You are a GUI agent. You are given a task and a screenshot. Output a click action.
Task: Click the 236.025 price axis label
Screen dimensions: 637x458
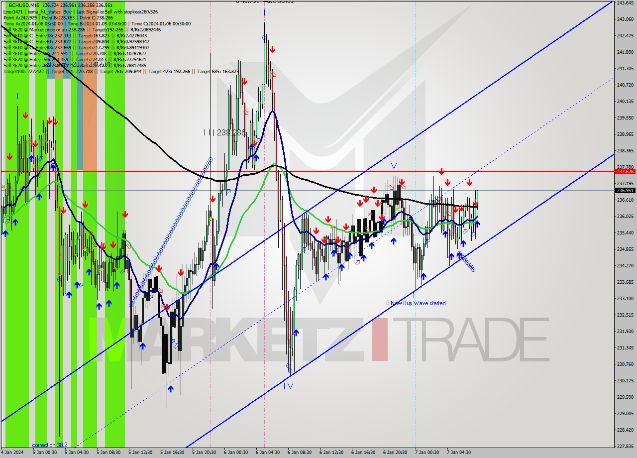(x=625, y=217)
